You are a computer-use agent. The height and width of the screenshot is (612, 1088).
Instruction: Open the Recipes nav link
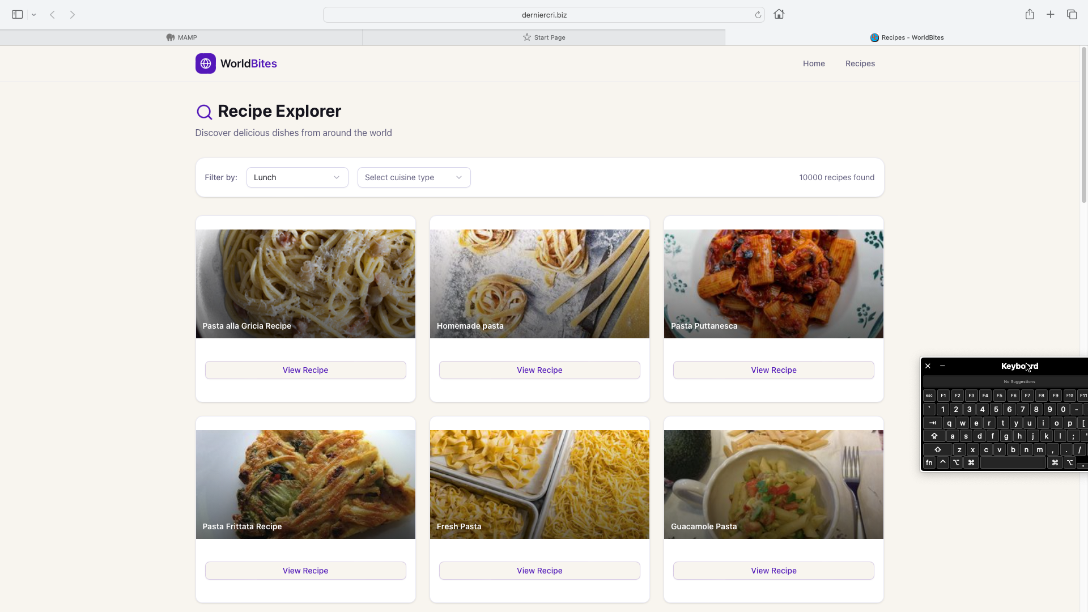pyautogui.click(x=860, y=63)
